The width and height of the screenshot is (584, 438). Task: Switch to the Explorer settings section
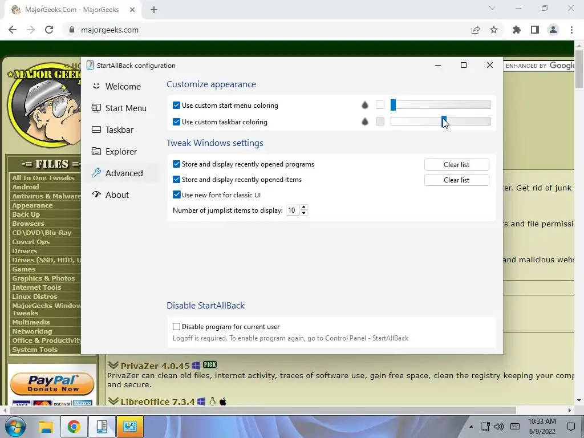(114, 152)
